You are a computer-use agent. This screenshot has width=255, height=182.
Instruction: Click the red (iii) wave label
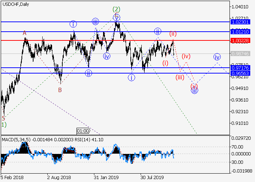point(180,77)
